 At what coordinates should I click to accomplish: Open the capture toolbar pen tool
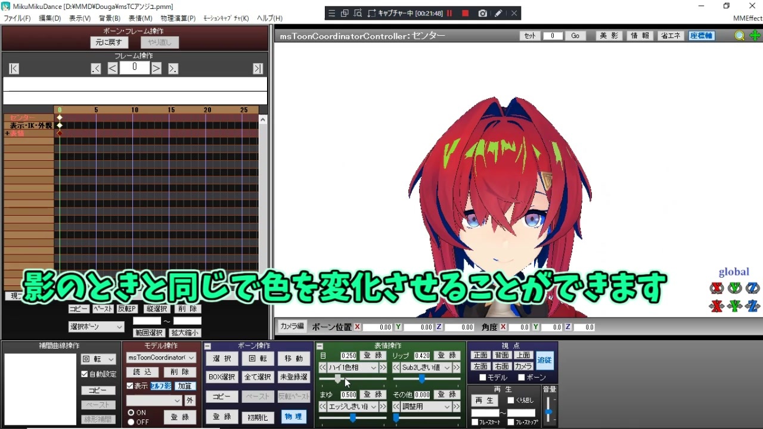498,13
